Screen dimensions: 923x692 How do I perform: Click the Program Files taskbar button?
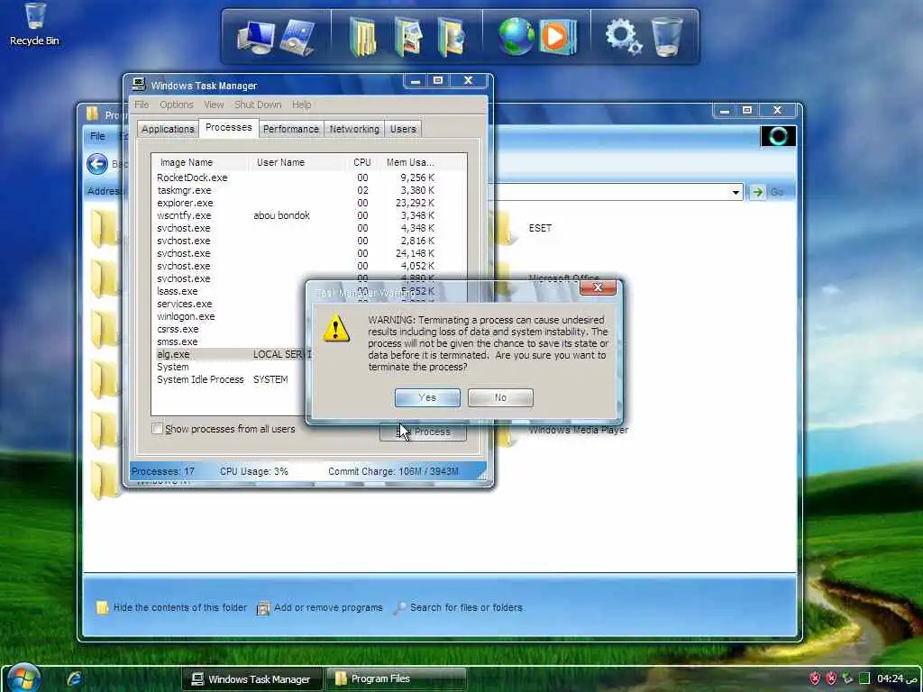397,679
